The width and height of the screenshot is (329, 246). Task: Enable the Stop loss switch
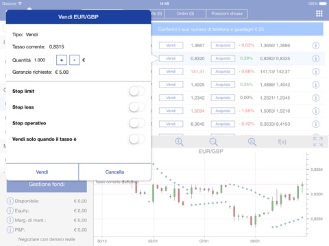click(137, 107)
